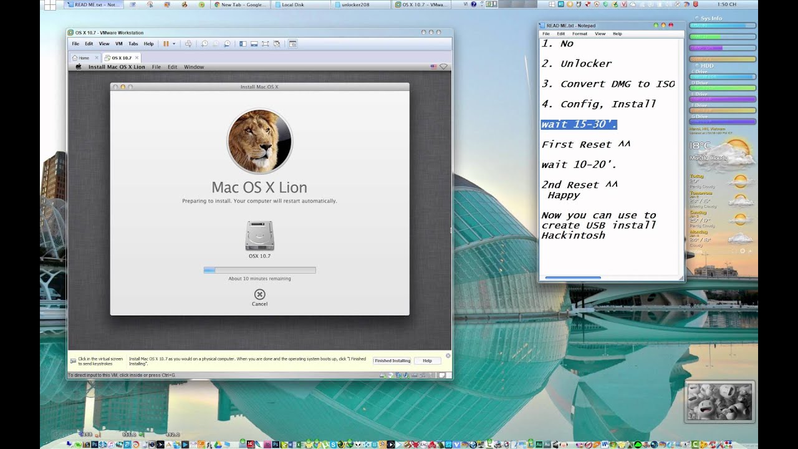Revert to snapshot toolbar icon

pos(216,44)
